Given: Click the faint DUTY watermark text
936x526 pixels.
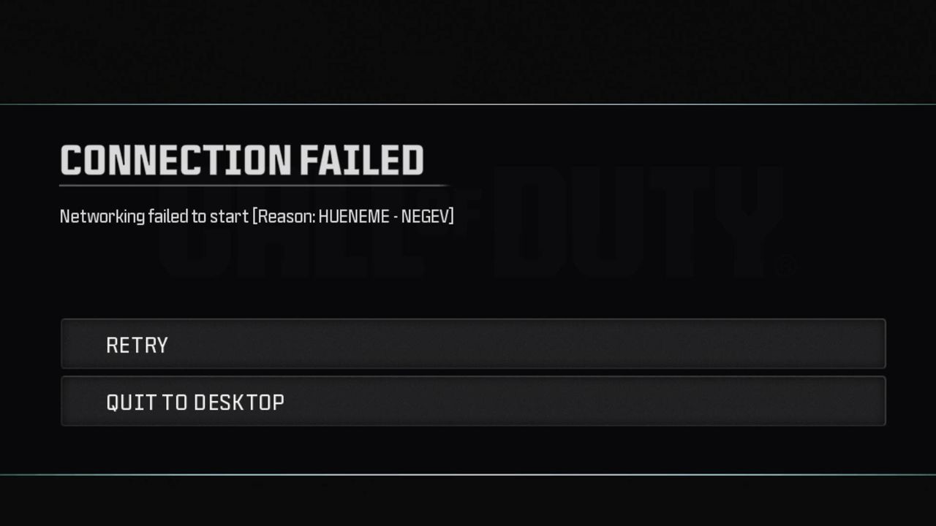Looking at the screenshot, I should 643,219.
